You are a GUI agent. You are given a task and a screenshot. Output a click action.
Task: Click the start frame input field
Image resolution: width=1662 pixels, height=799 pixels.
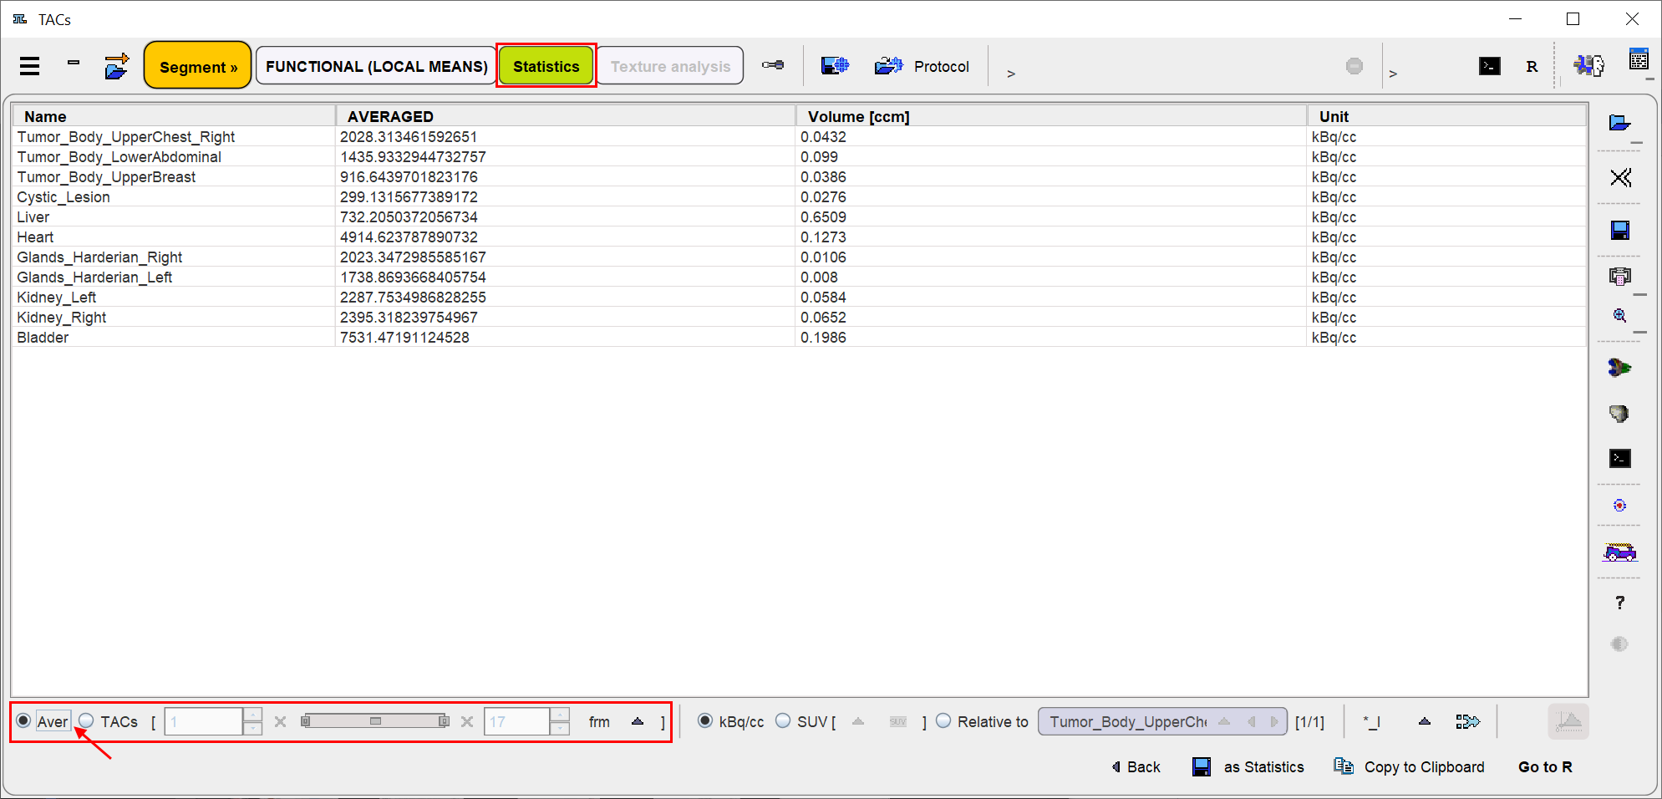point(204,721)
